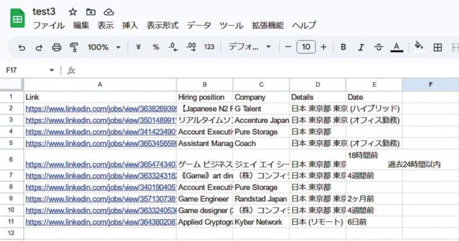Open the 表示形式 menu

coord(162,25)
